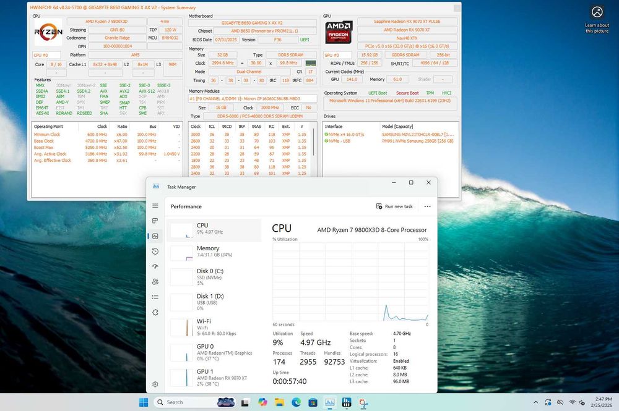Open the GPU #0 selector dropdown

point(337,55)
